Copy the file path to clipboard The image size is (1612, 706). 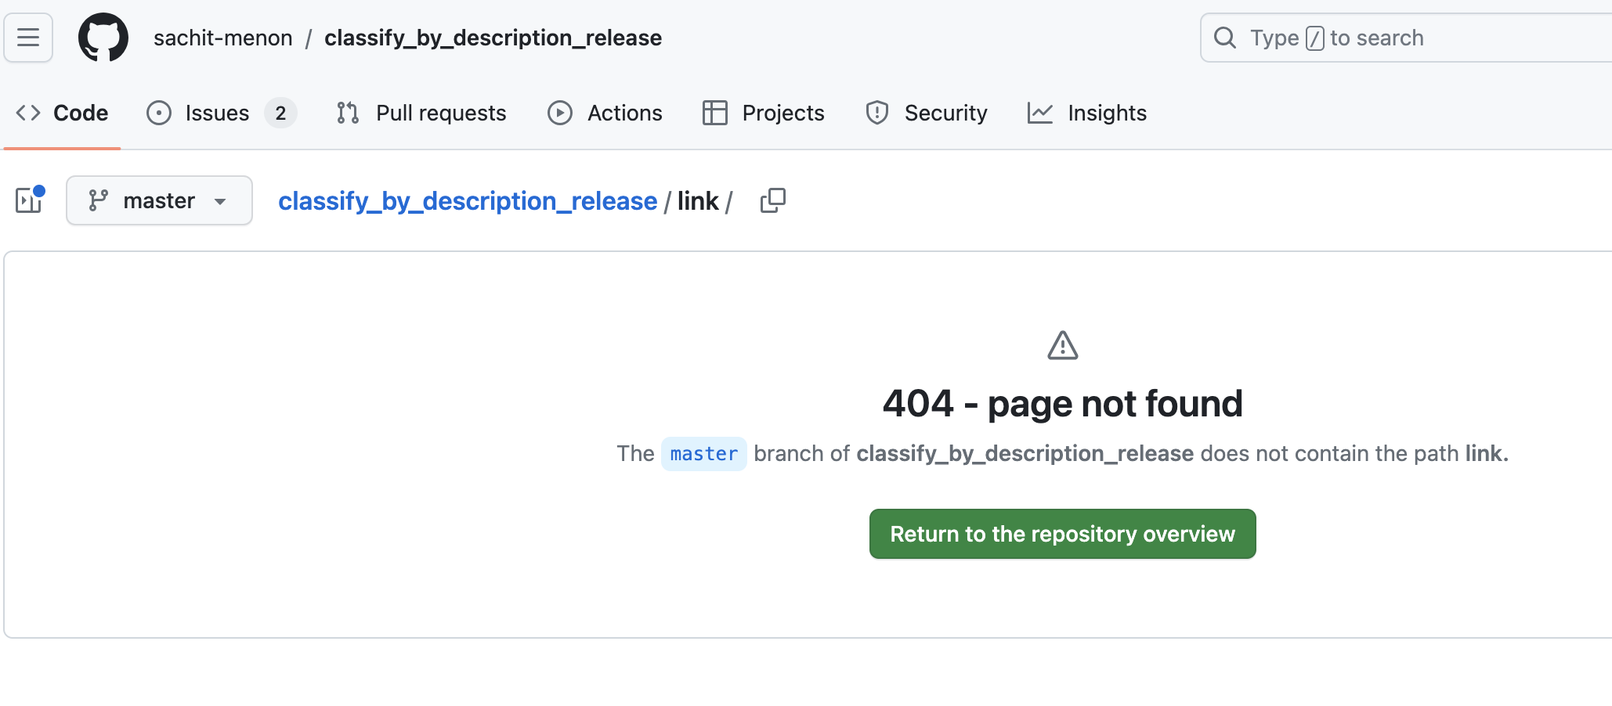[772, 200]
